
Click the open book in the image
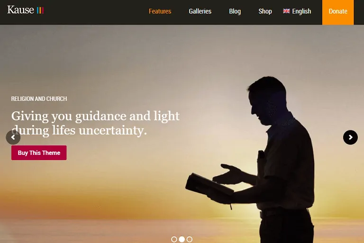[209, 186]
